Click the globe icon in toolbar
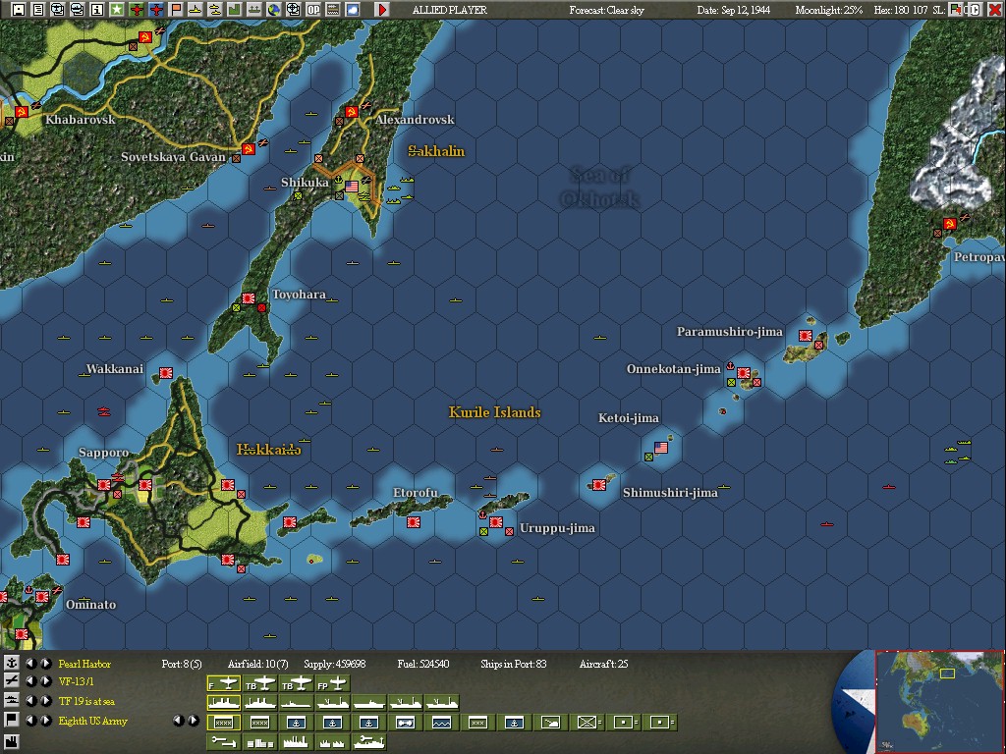 (x=274, y=10)
